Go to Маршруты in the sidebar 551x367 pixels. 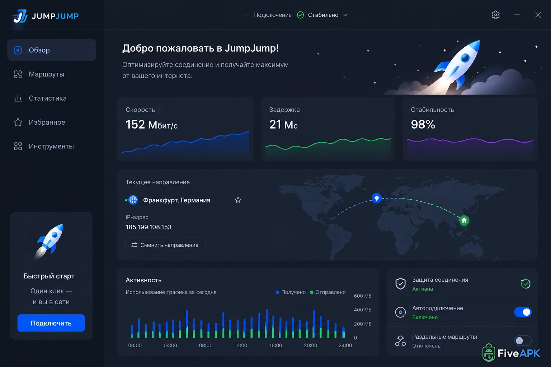click(x=52, y=74)
